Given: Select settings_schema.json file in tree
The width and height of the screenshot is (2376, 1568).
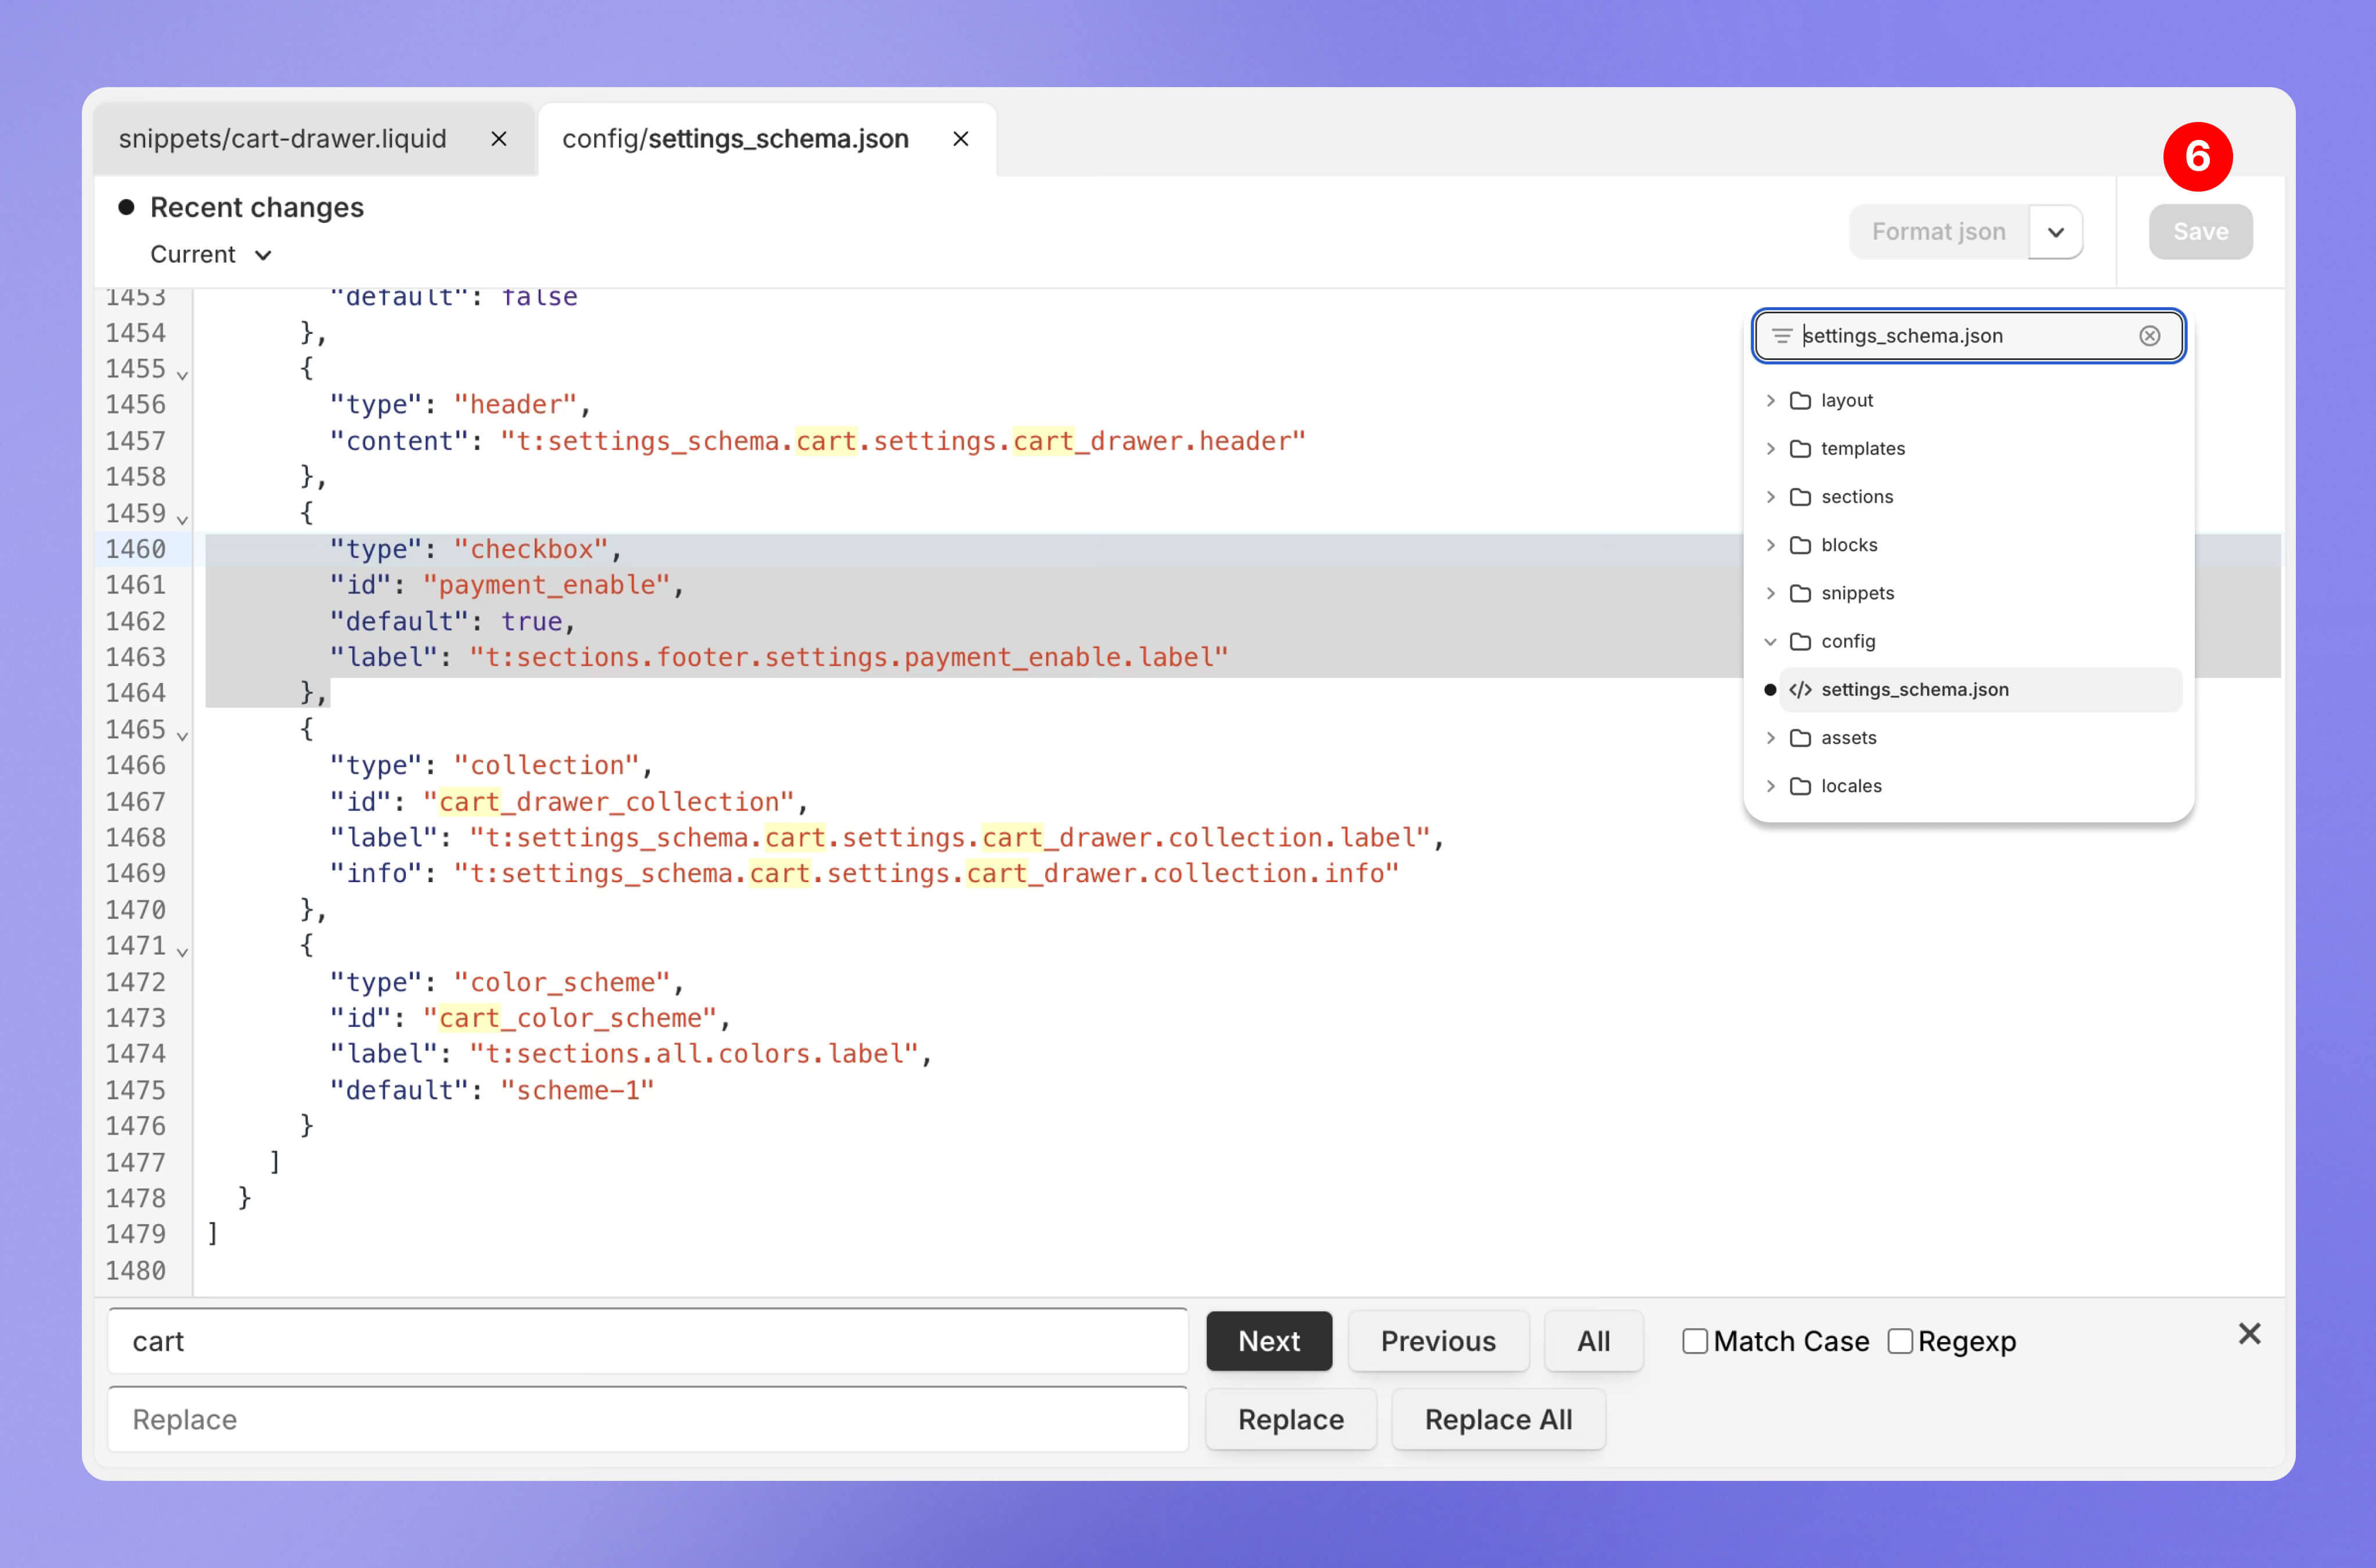Looking at the screenshot, I should click(1914, 690).
